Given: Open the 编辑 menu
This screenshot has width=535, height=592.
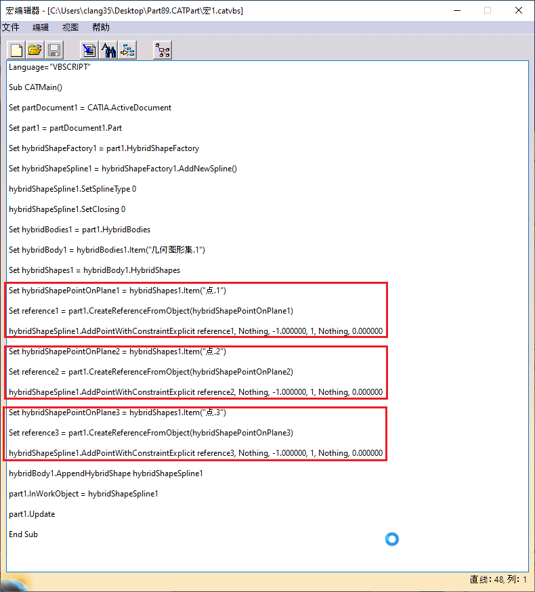Looking at the screenshot, I should 41,27.
